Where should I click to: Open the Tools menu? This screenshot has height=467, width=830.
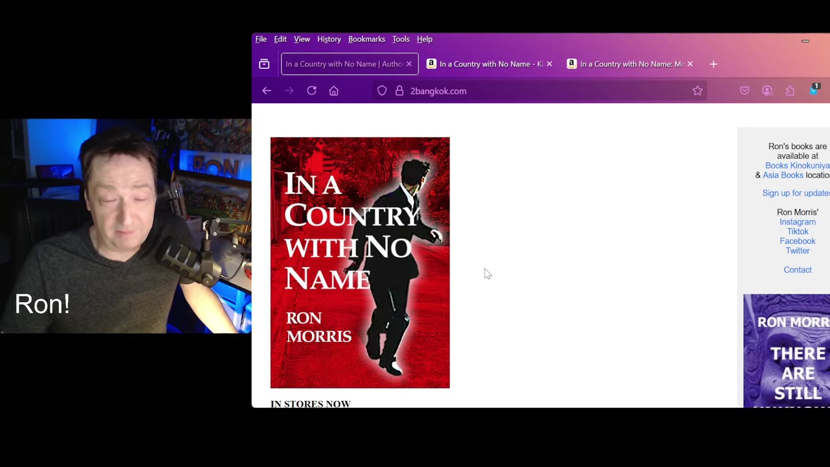click(401, 39)
